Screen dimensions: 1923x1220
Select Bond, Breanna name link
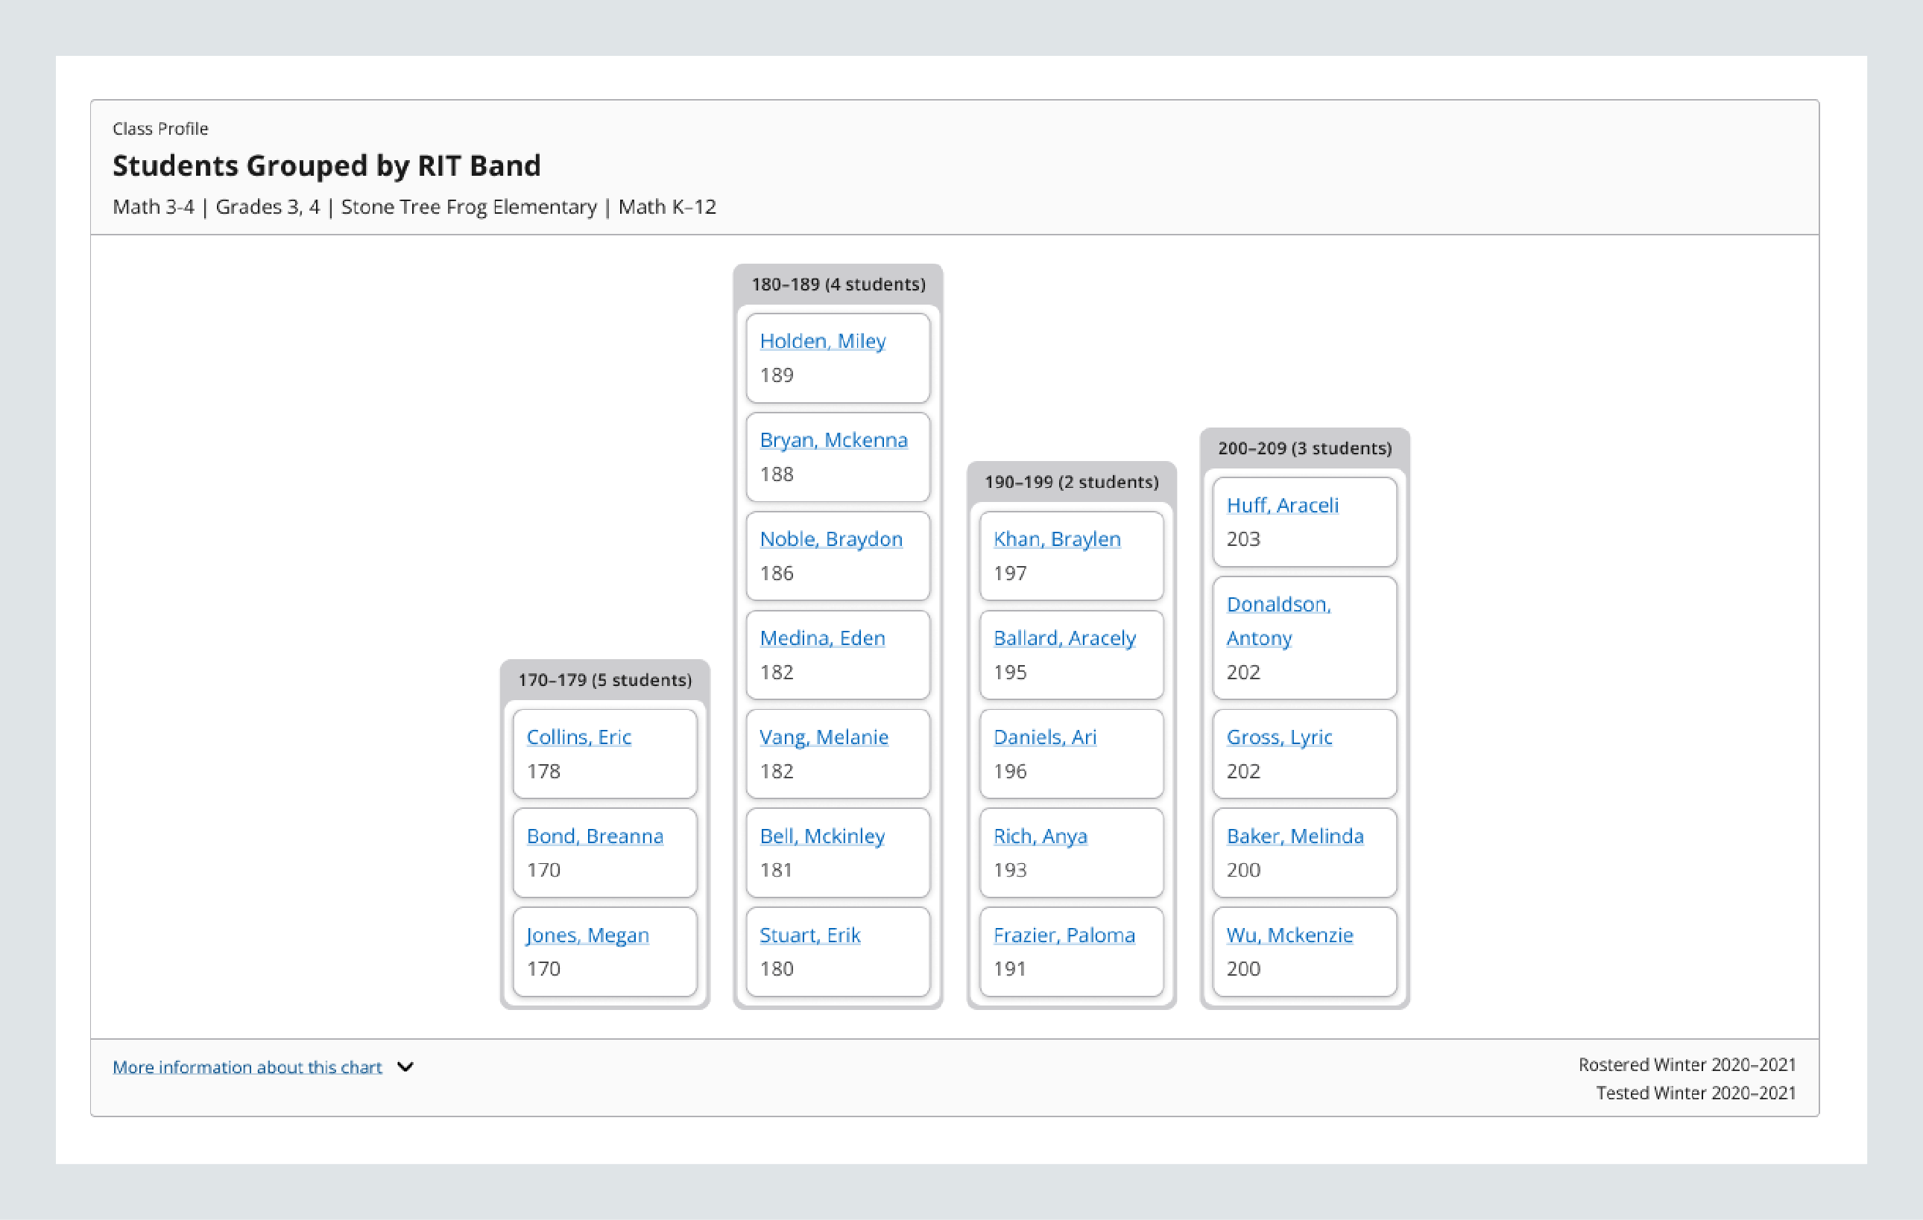(x=594, y=836)
